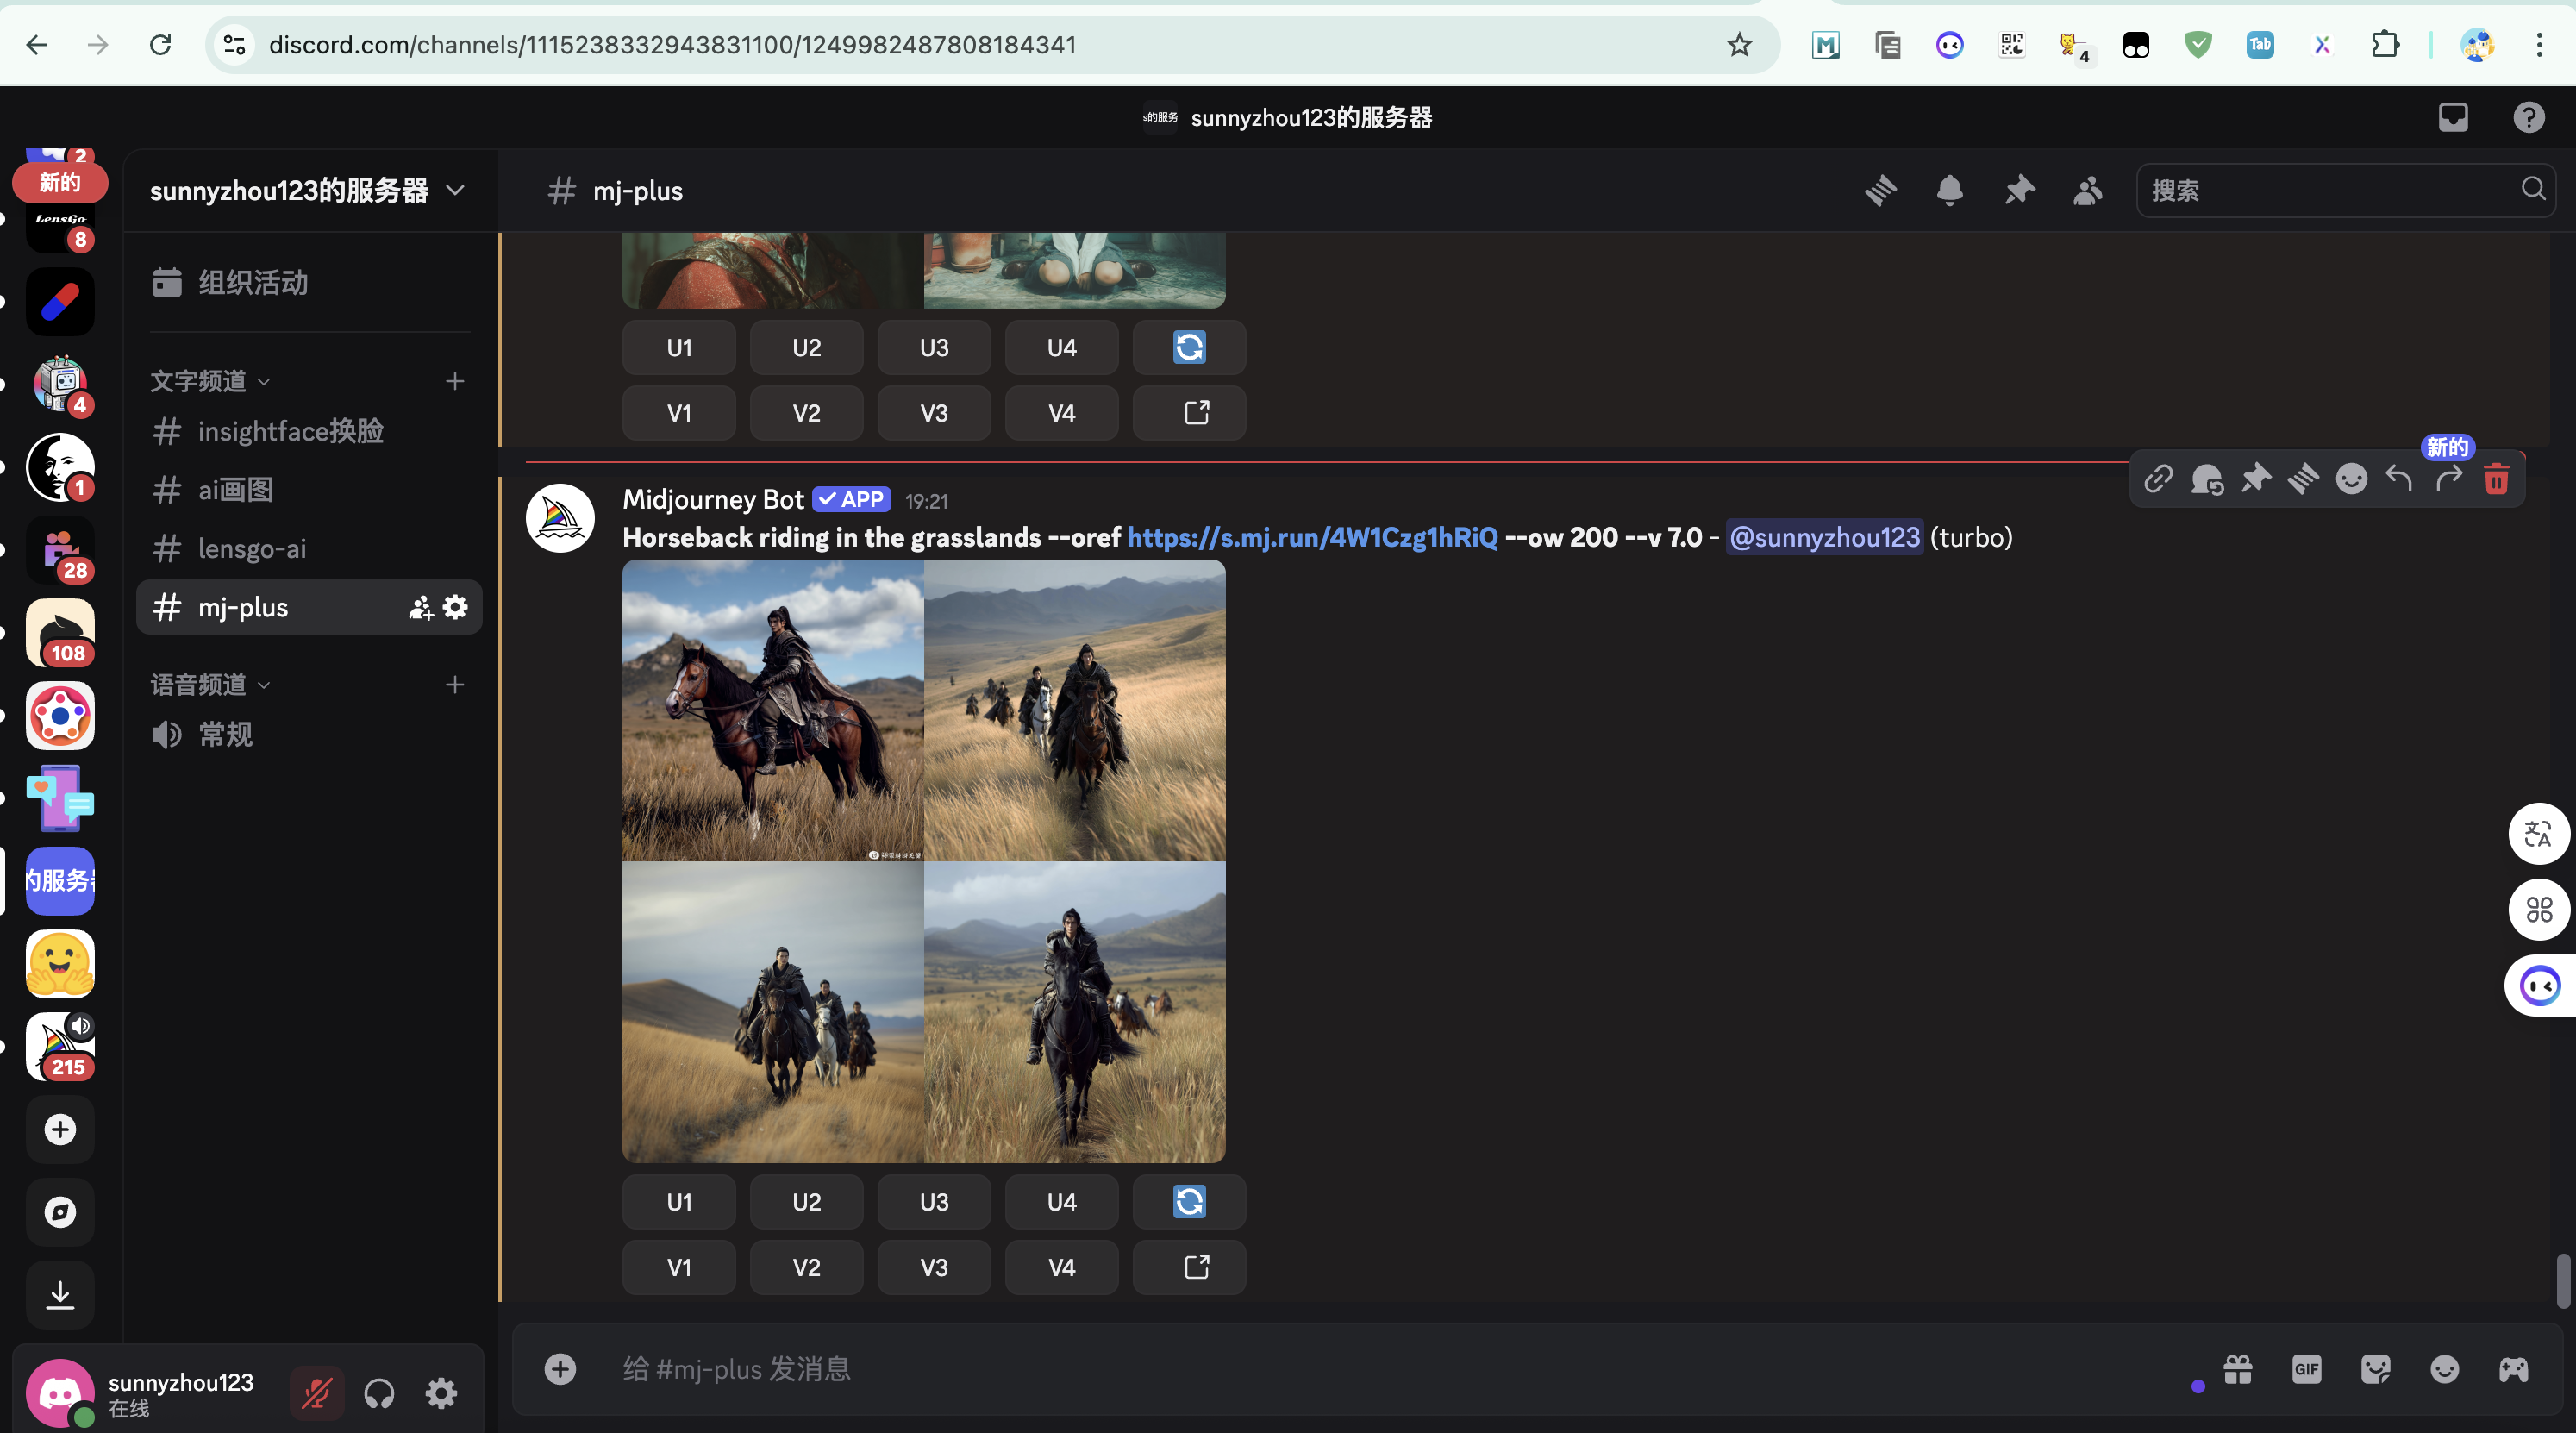Open the s.mj.run link in the prompt

coord(1312,538)
